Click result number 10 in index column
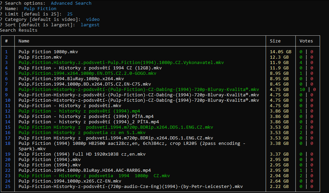The height and width of the screenshot is (193, 329). (8, 100)
